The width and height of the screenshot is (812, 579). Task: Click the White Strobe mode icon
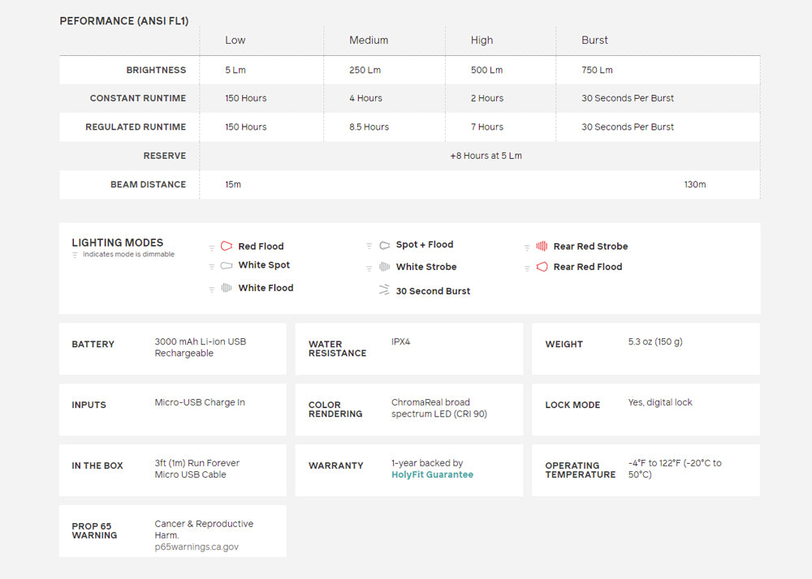pos(384,267)
